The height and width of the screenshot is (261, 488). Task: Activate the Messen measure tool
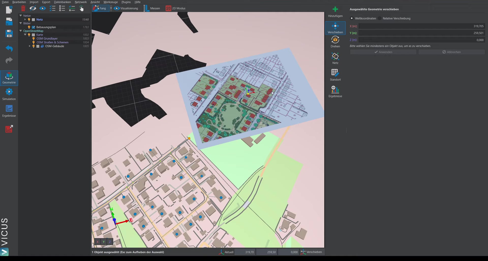click(x=152, y=8)
